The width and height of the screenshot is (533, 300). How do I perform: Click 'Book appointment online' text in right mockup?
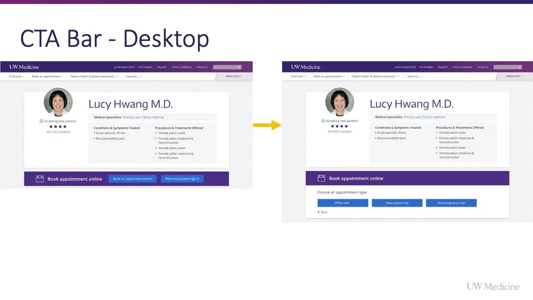356,178
